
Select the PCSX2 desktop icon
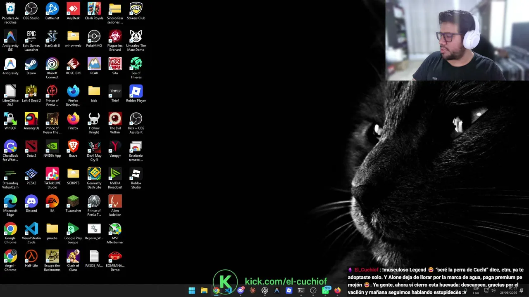click(x=31, y=177)
